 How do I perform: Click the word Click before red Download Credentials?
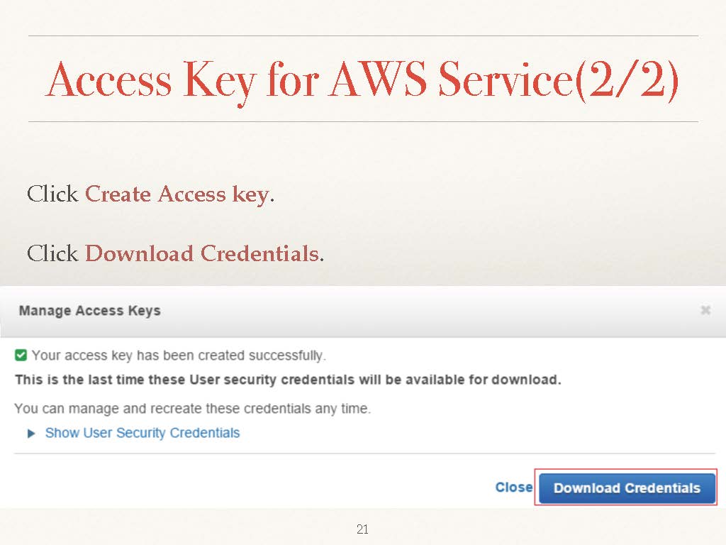(x=52, y=253)
